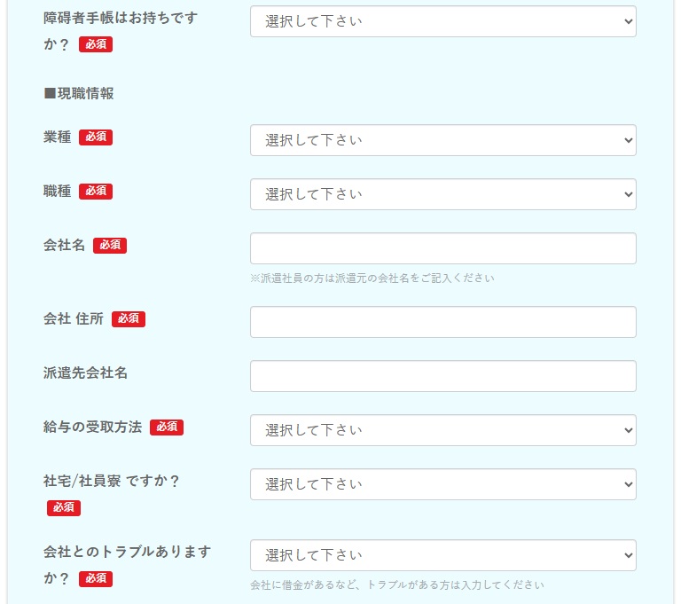
Task: Click the 借金 hint text under trouble dropdown
Action: point(396,584)
